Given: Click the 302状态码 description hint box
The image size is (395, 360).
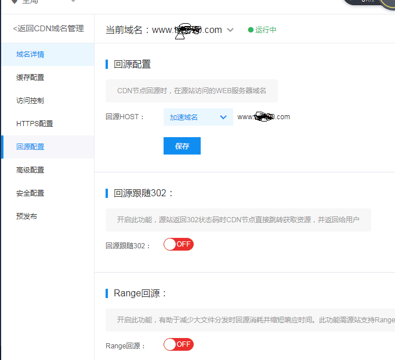Looking at the screenshot, I should pyautogui.click(x=238, y=220).
